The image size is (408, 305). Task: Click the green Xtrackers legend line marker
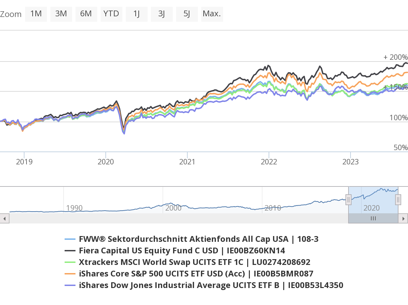point(70,263)
